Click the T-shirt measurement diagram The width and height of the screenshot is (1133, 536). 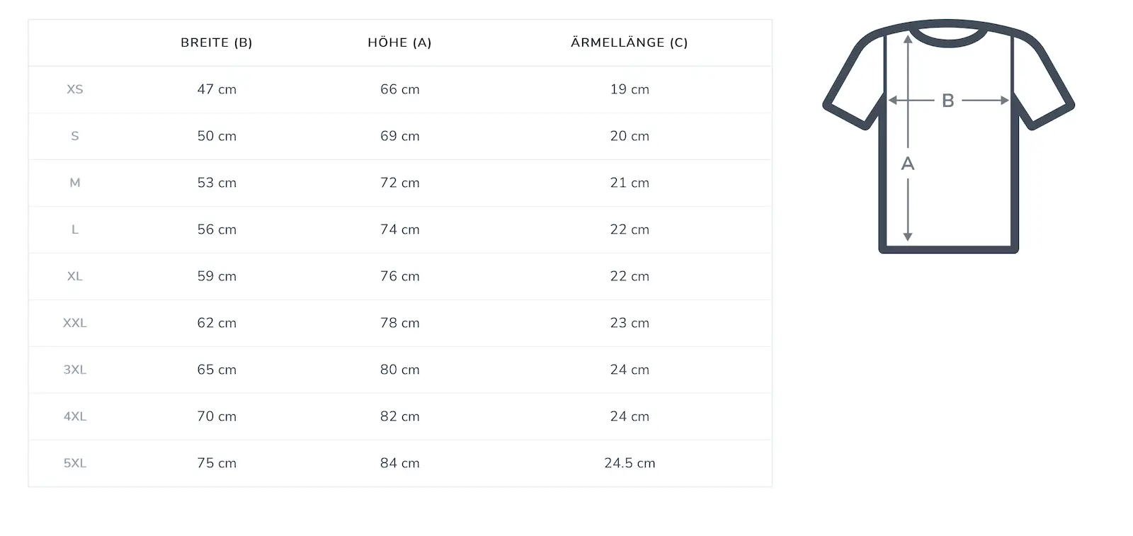tap(948, 136)
